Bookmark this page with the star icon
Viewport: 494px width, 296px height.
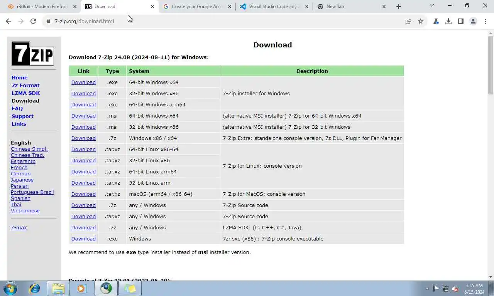[421, 21]
